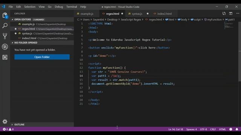This screenshot has width=241, height=135.
Task: Open the Extensions view icon
Action: (5, 57)
